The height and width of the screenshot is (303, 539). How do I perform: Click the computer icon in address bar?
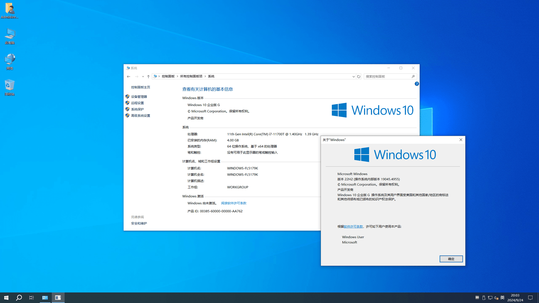155,76
